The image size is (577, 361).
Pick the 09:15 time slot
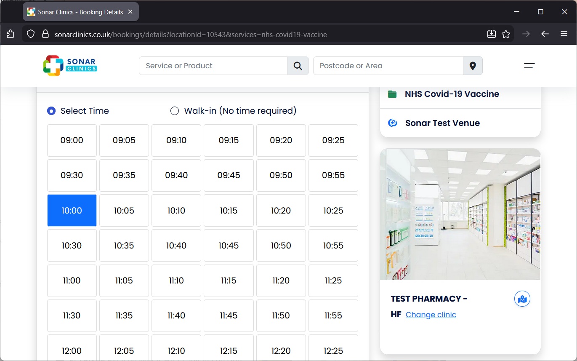(229, 140)
